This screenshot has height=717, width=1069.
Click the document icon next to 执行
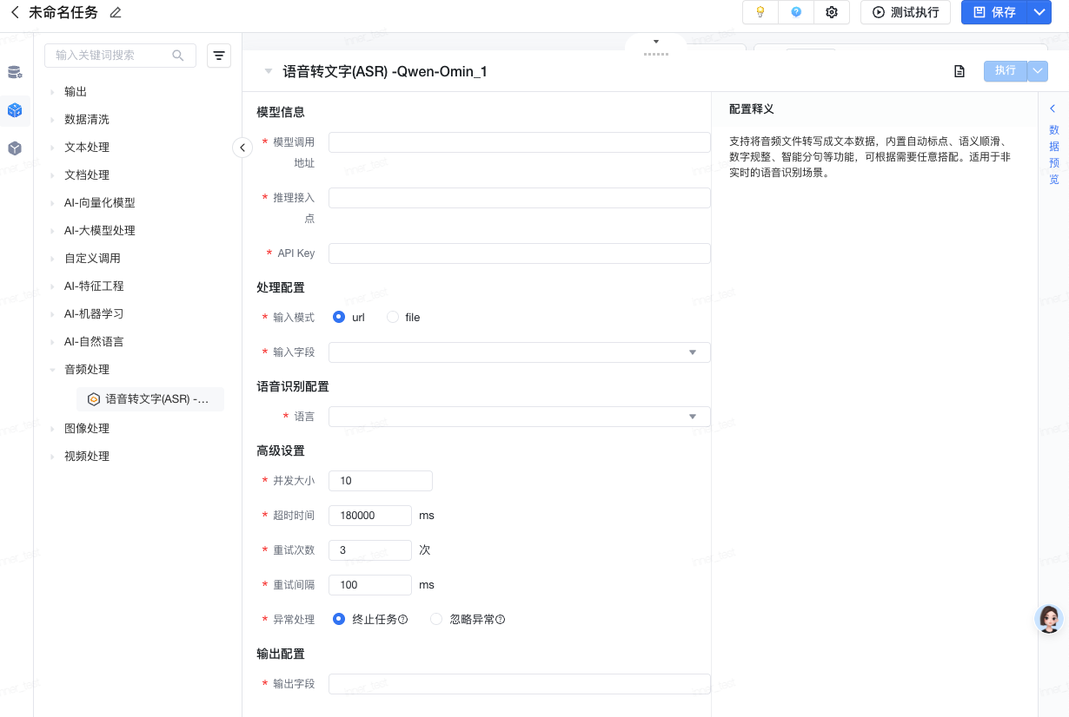(x=959, y=71)
